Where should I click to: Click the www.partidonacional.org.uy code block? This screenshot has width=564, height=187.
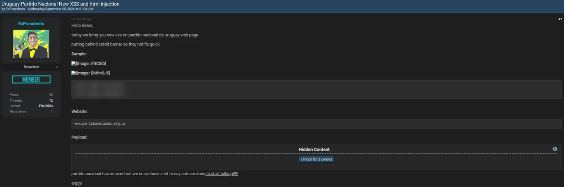100,124
